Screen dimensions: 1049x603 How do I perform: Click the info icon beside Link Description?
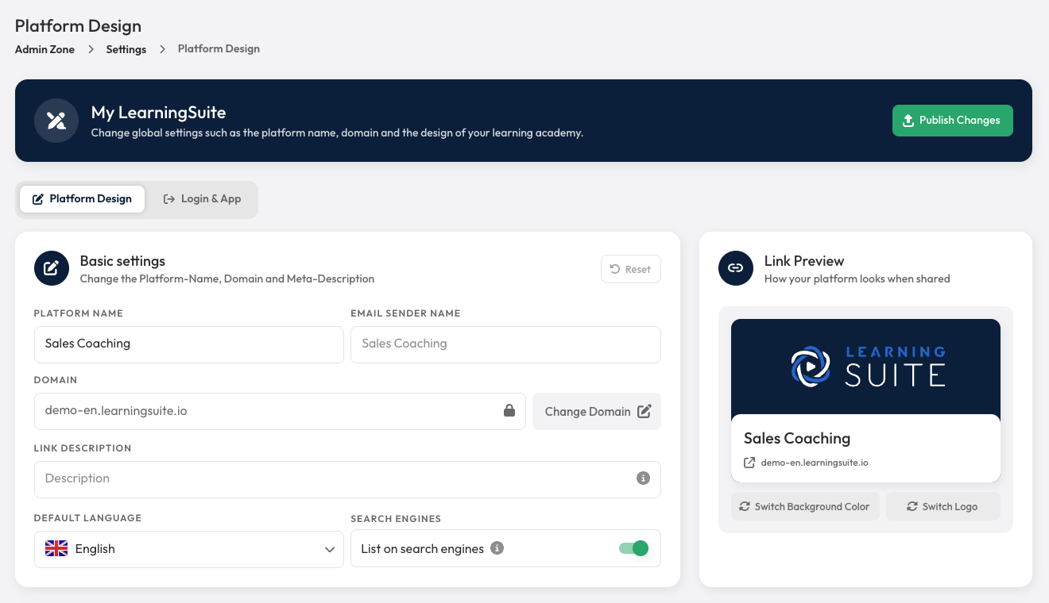(x=644, y=478)
